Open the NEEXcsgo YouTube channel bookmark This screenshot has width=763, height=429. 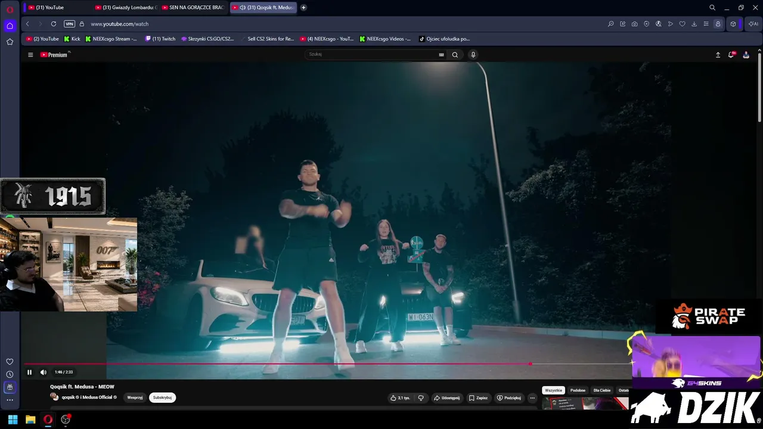coord(327,39)
